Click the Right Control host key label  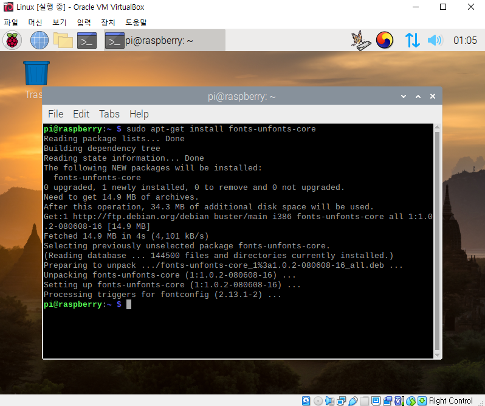tap(451, 401)
